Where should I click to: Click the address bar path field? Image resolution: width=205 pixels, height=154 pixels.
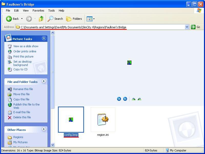point(102,27)
